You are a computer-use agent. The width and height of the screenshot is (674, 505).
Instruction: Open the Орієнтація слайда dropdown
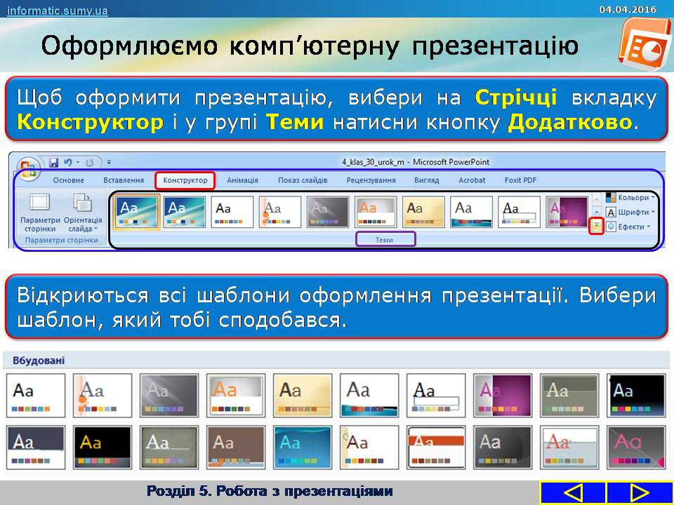point(83,214)
